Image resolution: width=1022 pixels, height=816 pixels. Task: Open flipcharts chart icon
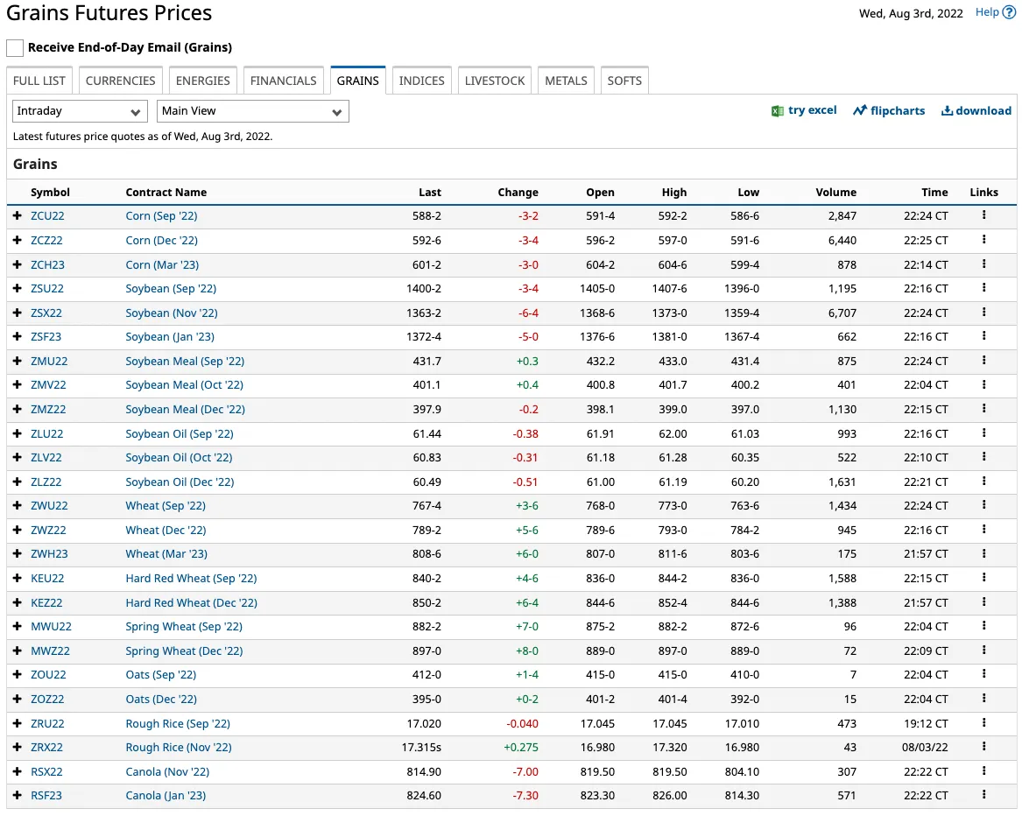pos(860,110)
